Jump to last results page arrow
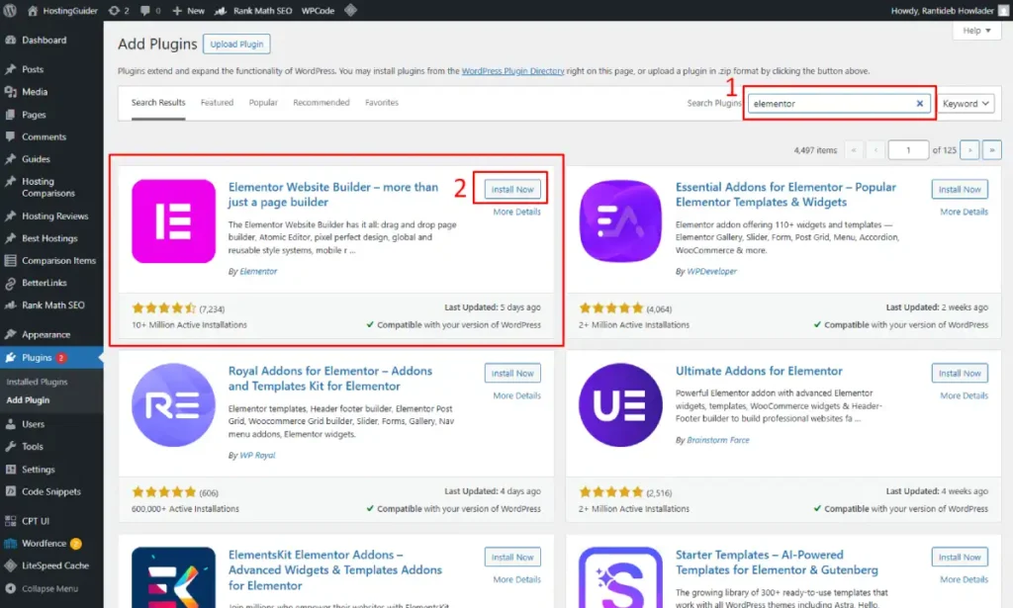Image resolution: width=1013 pixels, height=608 pixels. pyautogui.click(x=991, y=150)
